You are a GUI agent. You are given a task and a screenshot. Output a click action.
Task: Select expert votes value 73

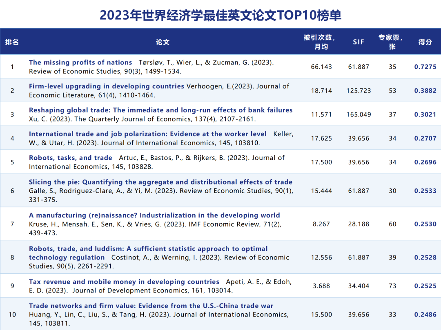point(392,286)
